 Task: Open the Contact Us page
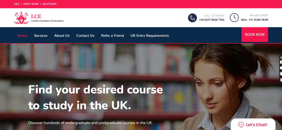85,36
